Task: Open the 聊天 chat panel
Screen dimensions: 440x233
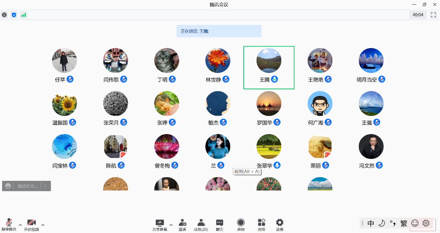Action: [x=220, y=224]
